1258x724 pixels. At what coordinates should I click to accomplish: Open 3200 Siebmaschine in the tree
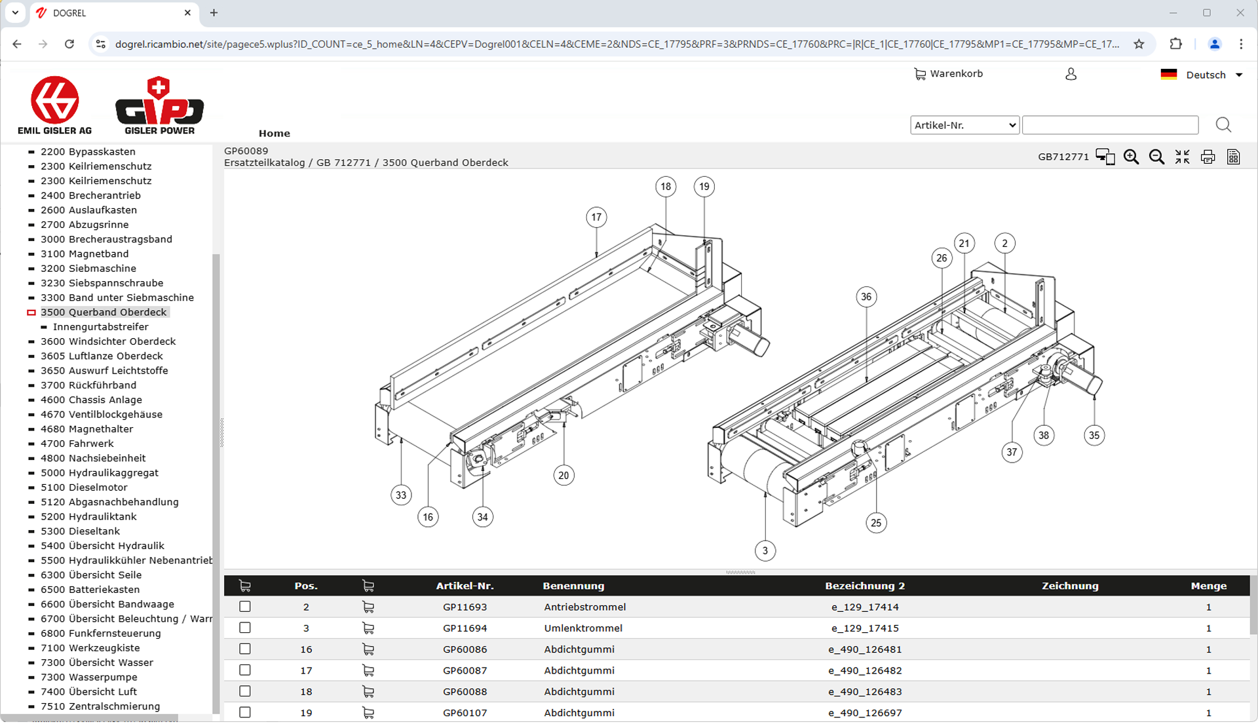pyautogui.click(x=88, y=269)
